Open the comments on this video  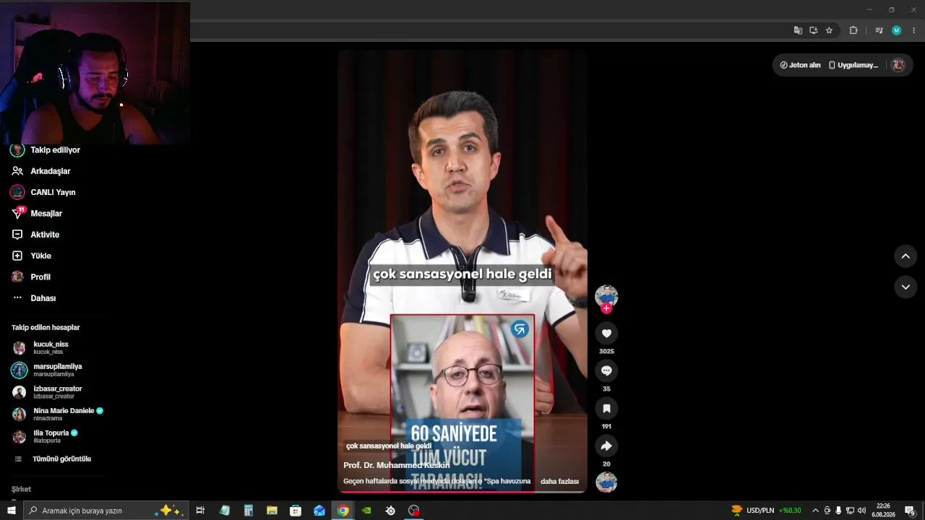[x=606, y=370]
